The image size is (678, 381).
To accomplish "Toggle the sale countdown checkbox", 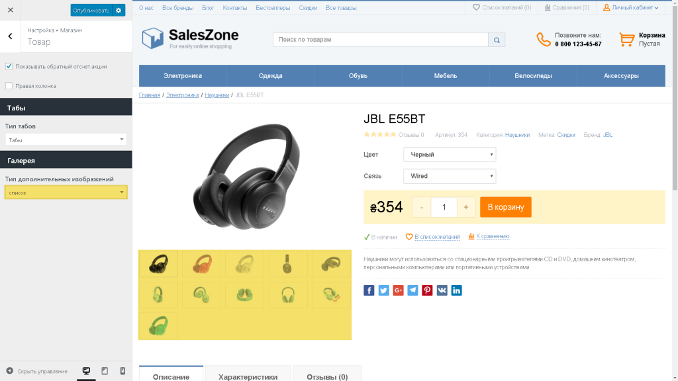I will pyautogui.click(x=9, y=67).
